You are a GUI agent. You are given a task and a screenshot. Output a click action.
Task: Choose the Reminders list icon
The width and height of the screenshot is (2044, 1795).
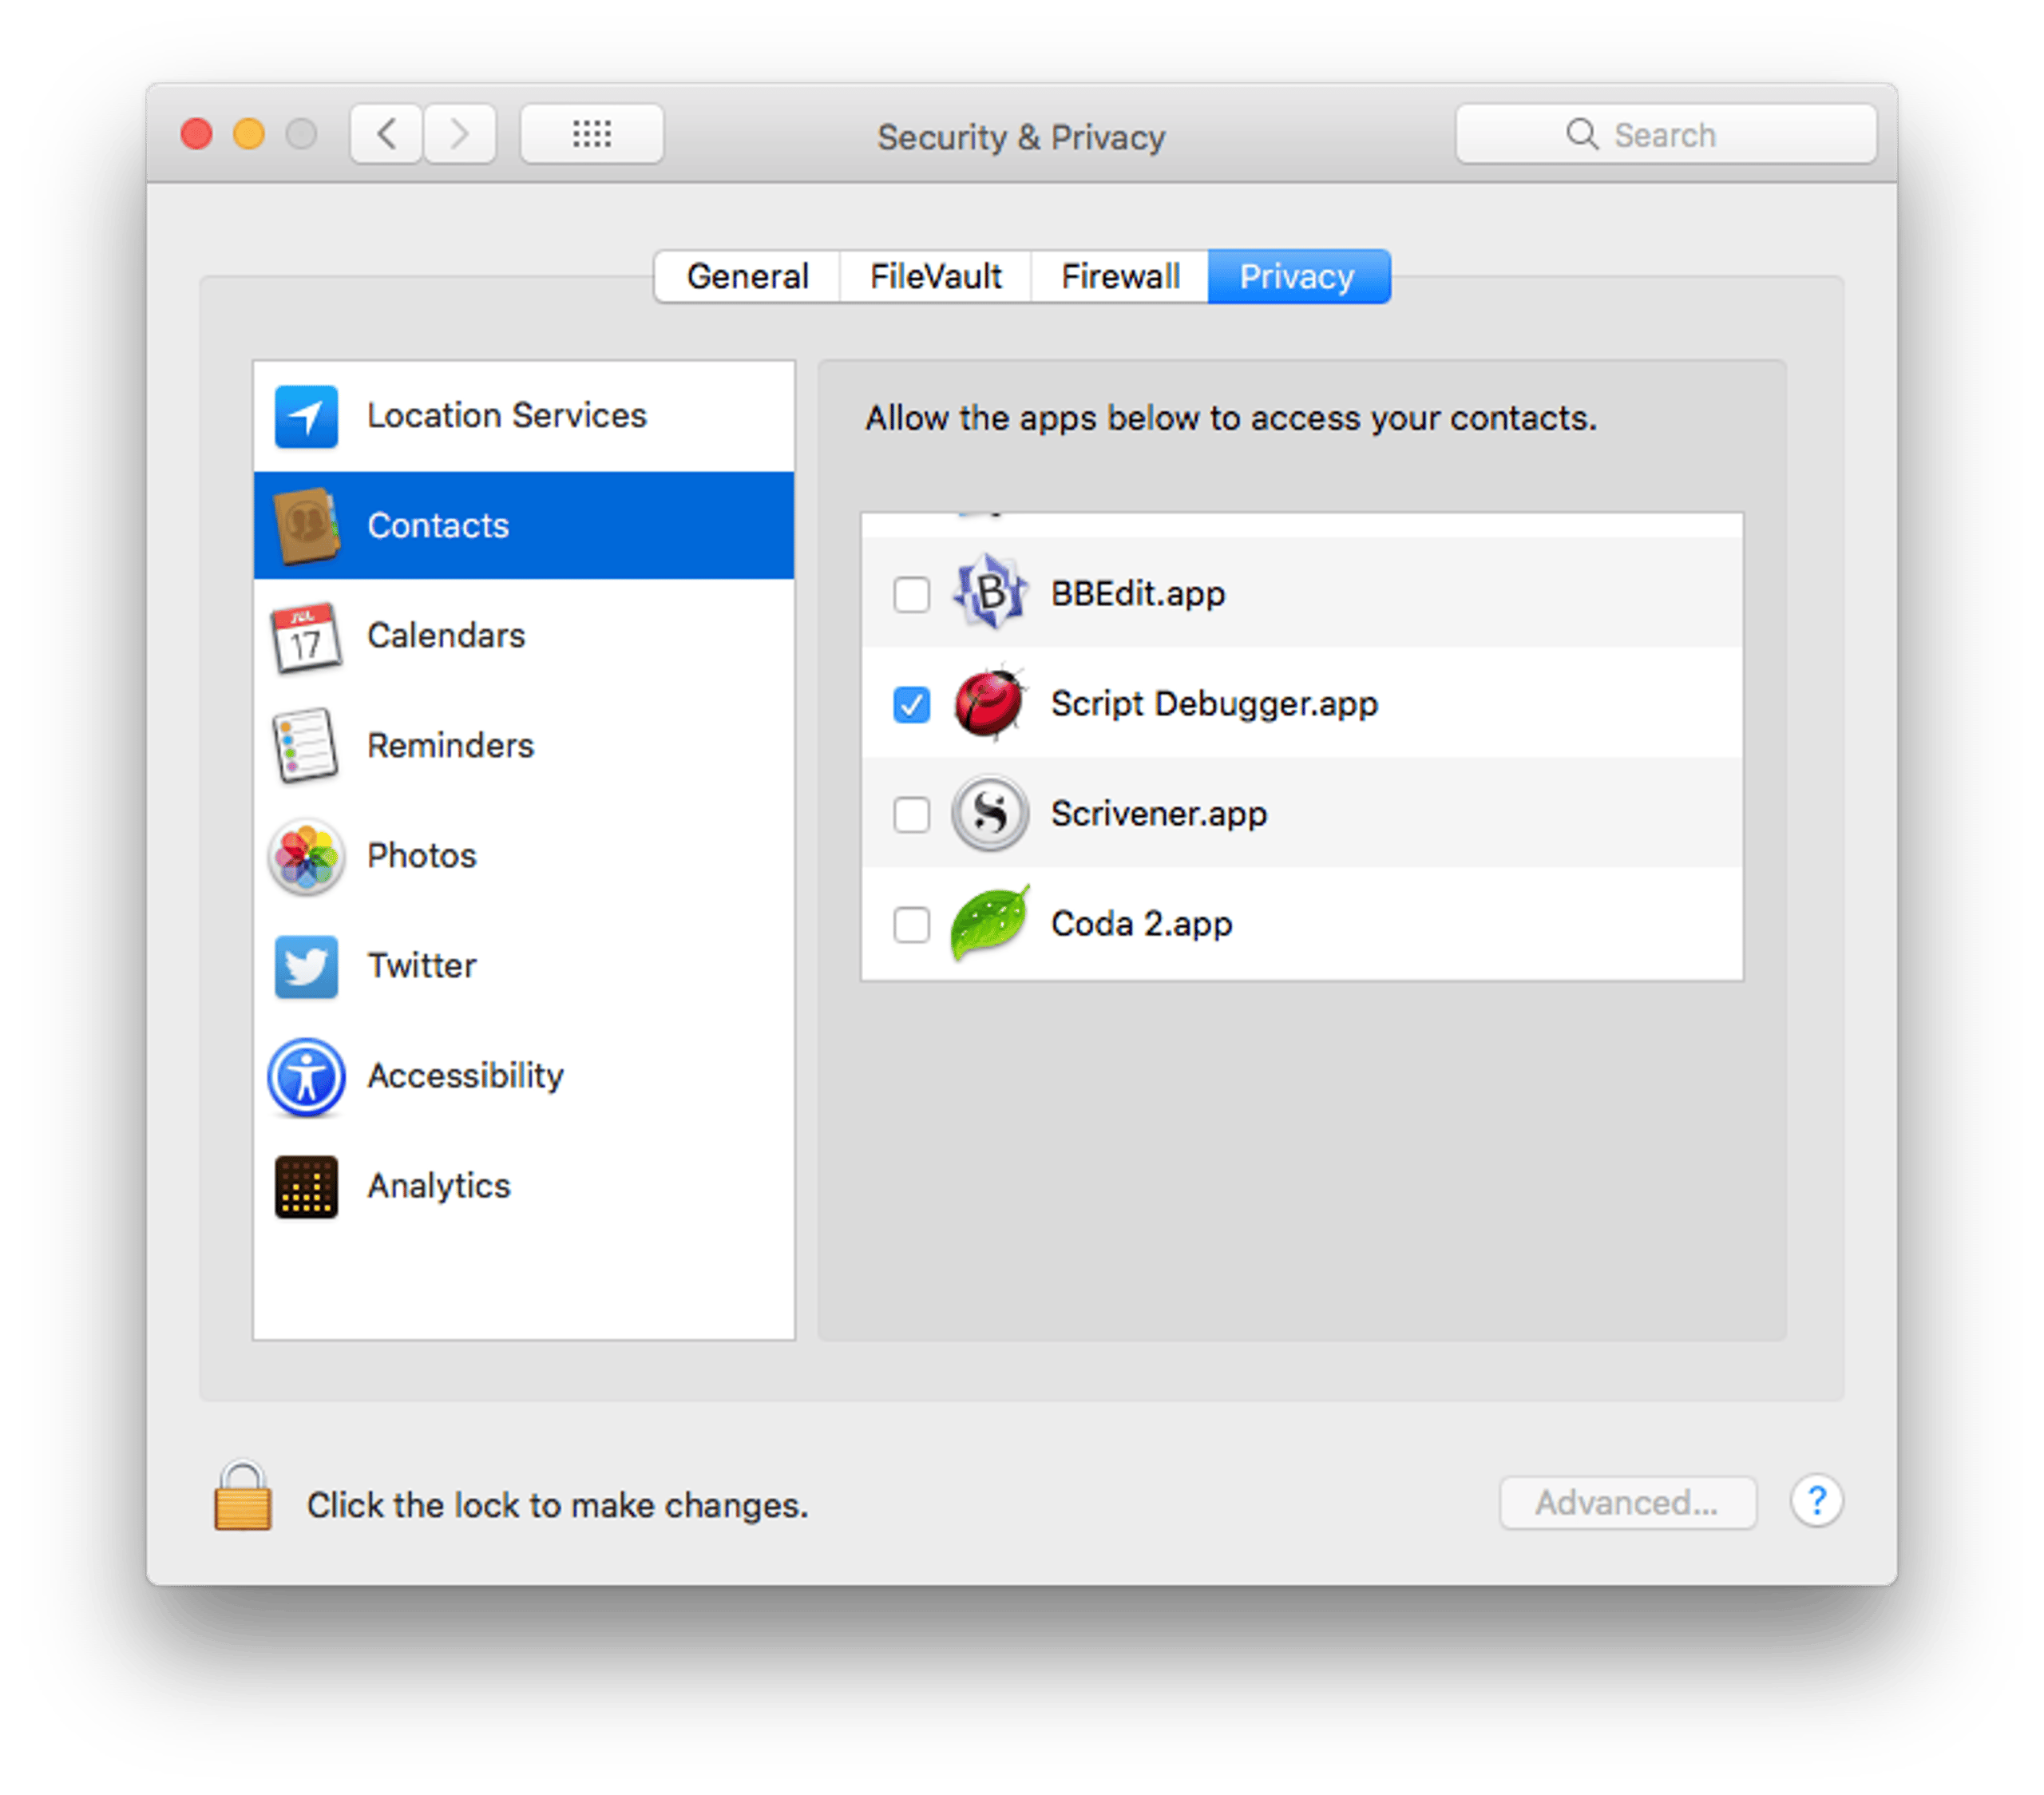tap(306, 746)
